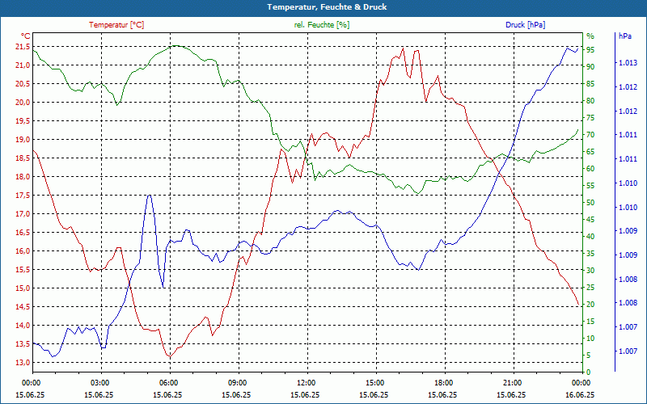
Task: Click green humidity axis value 5
Action: point(589,355)
